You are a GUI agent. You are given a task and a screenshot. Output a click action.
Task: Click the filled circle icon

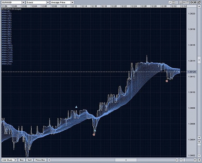195,3
